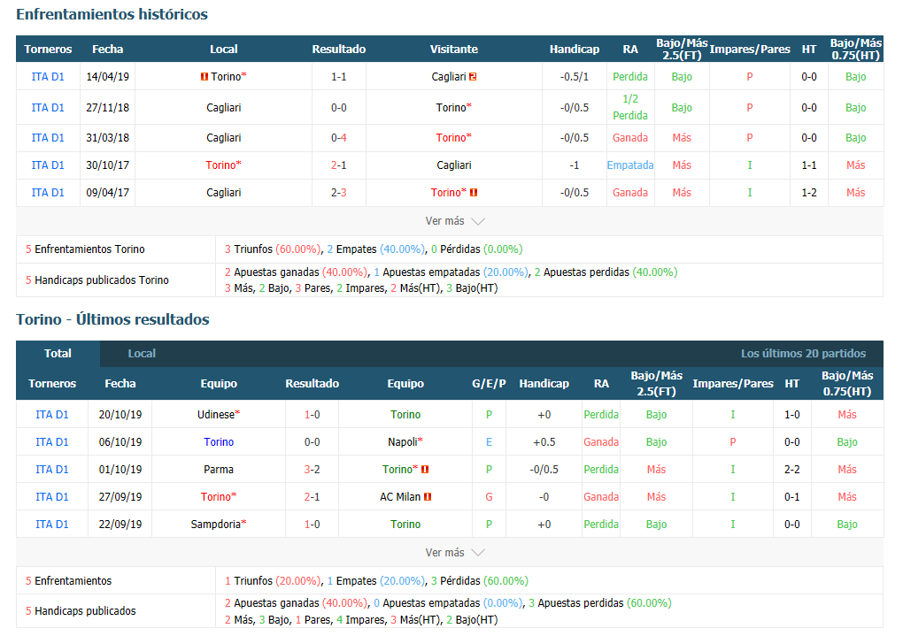Open ITA D1 link for 20/10/19 match
Viewport: 903px width, 636px height.
click(x=52, y=414)
